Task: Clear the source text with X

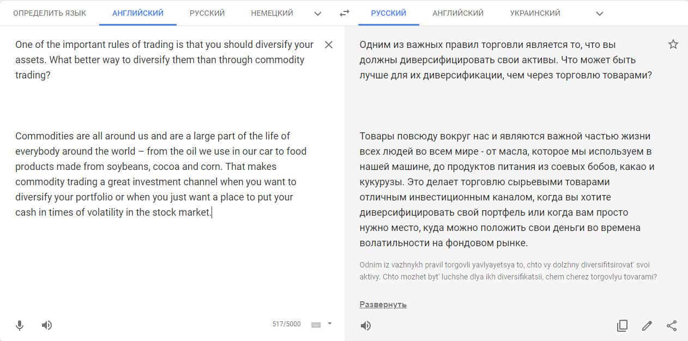Action: click(x=329, y=45)
